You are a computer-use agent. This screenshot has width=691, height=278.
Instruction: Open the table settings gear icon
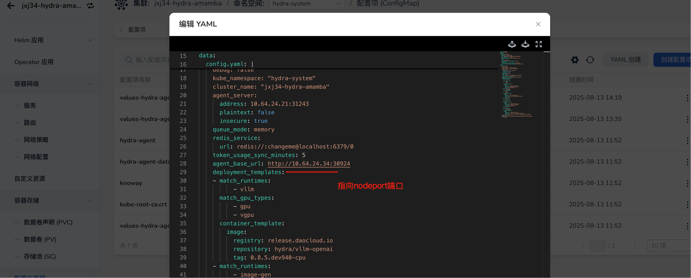coord(575,60)
